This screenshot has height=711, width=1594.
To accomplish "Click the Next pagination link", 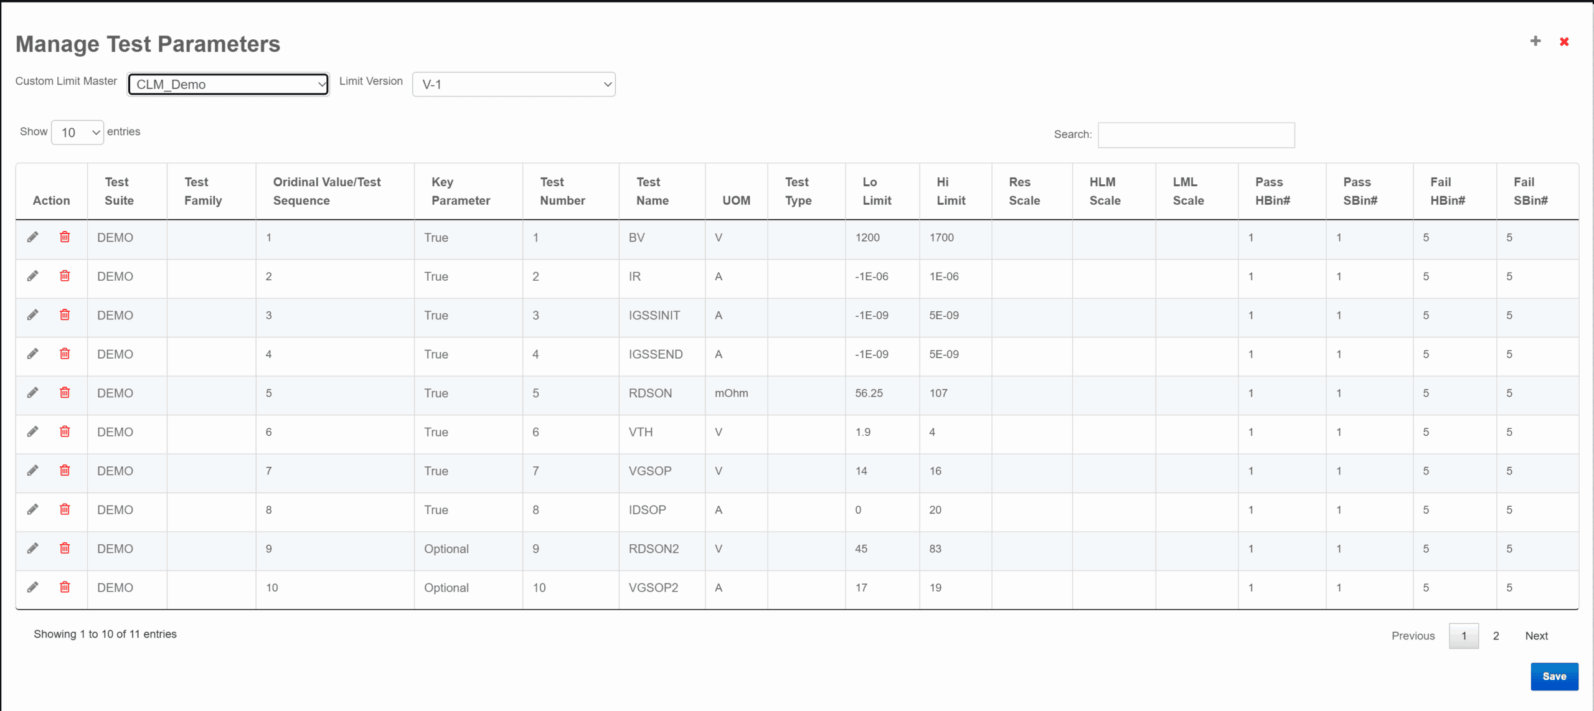I will point(1536,636).
